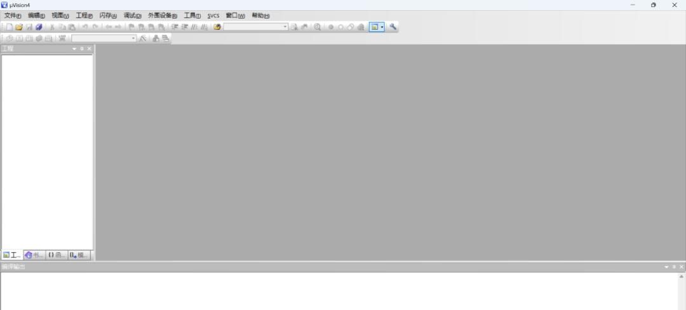
Task: Click the Manage components icon in build toolbar
Action: click(x=156, y=39)
